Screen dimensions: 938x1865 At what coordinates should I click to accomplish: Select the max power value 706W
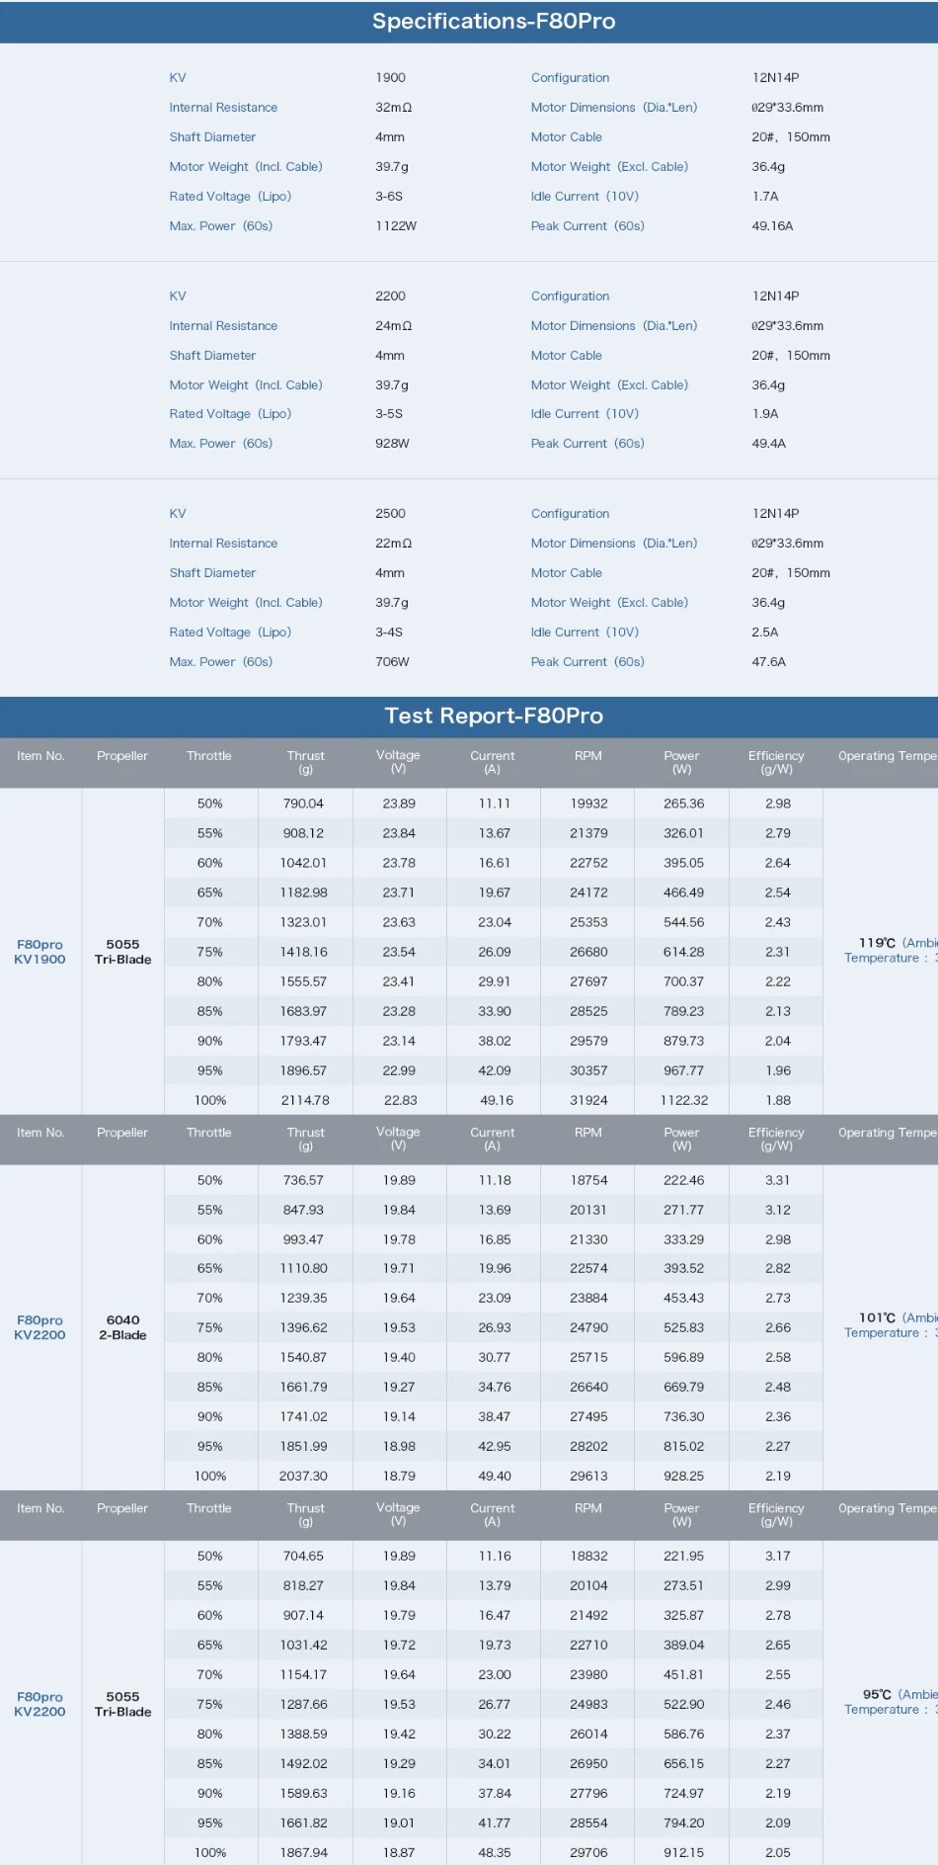392,662
